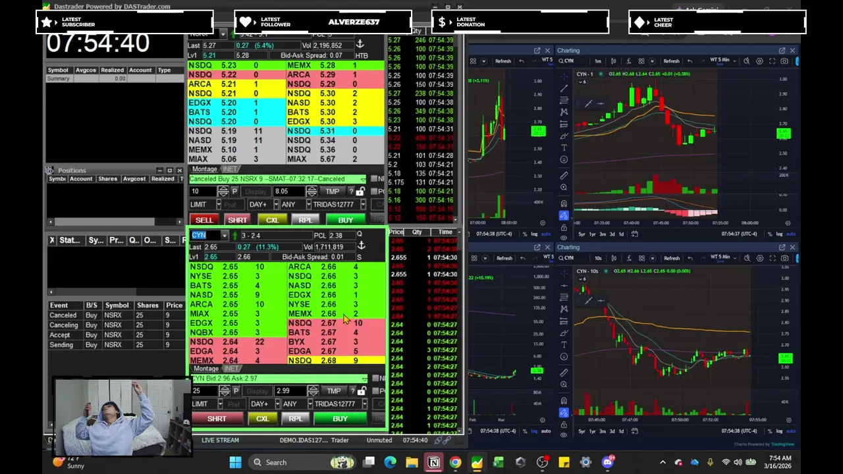The image size is (843, 474).
Task: Click shares field showing 25 in CYN montage
Action: coord(205,391)
